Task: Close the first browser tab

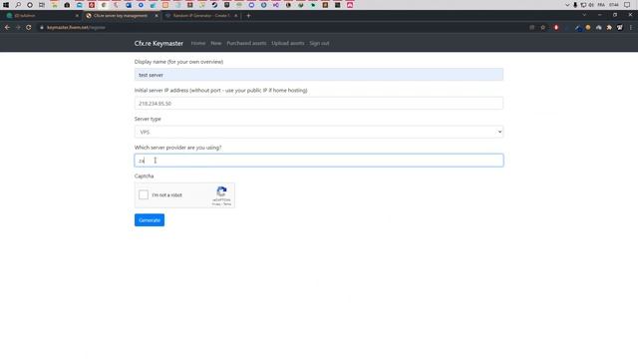Action: click(x=77, y=16)
